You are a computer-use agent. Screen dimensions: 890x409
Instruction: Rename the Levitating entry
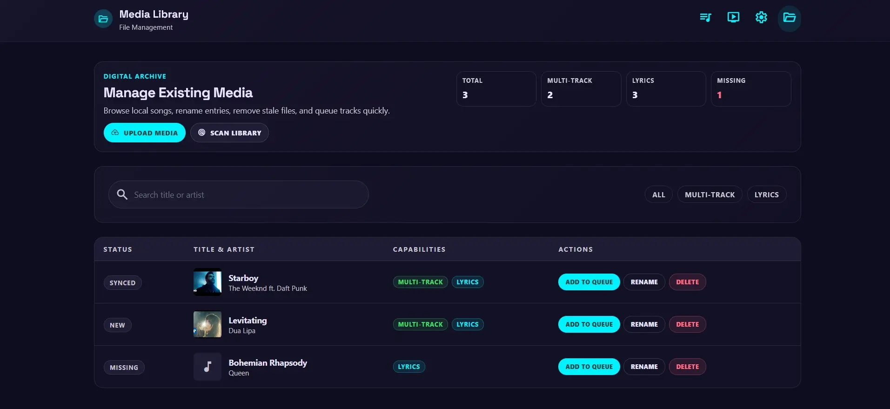click(x=644, y=324)
